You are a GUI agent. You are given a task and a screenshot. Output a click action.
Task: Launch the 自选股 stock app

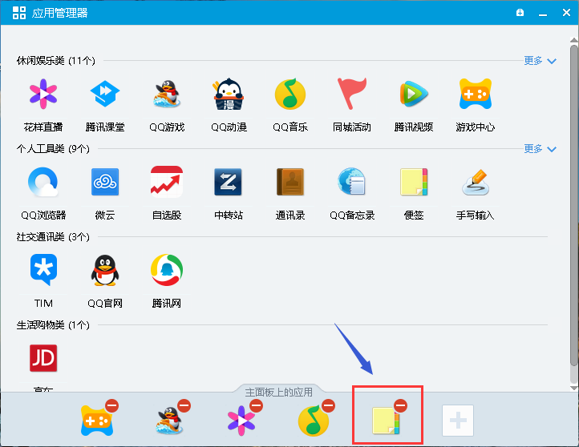pos(166,183)
